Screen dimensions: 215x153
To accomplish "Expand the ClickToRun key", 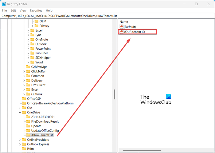I will pos(24,71).
